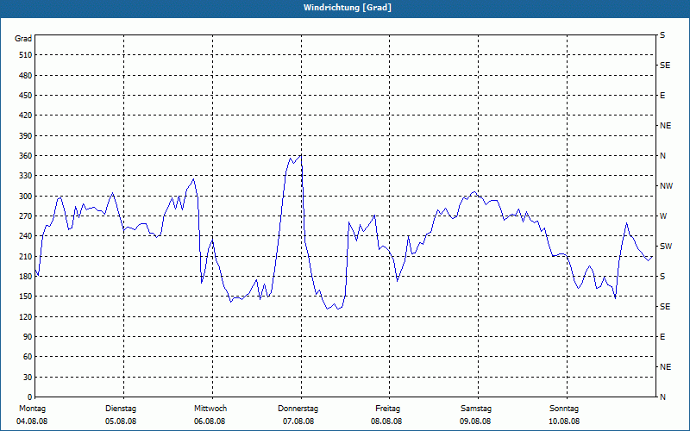Select the W compass direction label
Image resolution: width=690 pixels, height=431 pixels.
(663, 216)
